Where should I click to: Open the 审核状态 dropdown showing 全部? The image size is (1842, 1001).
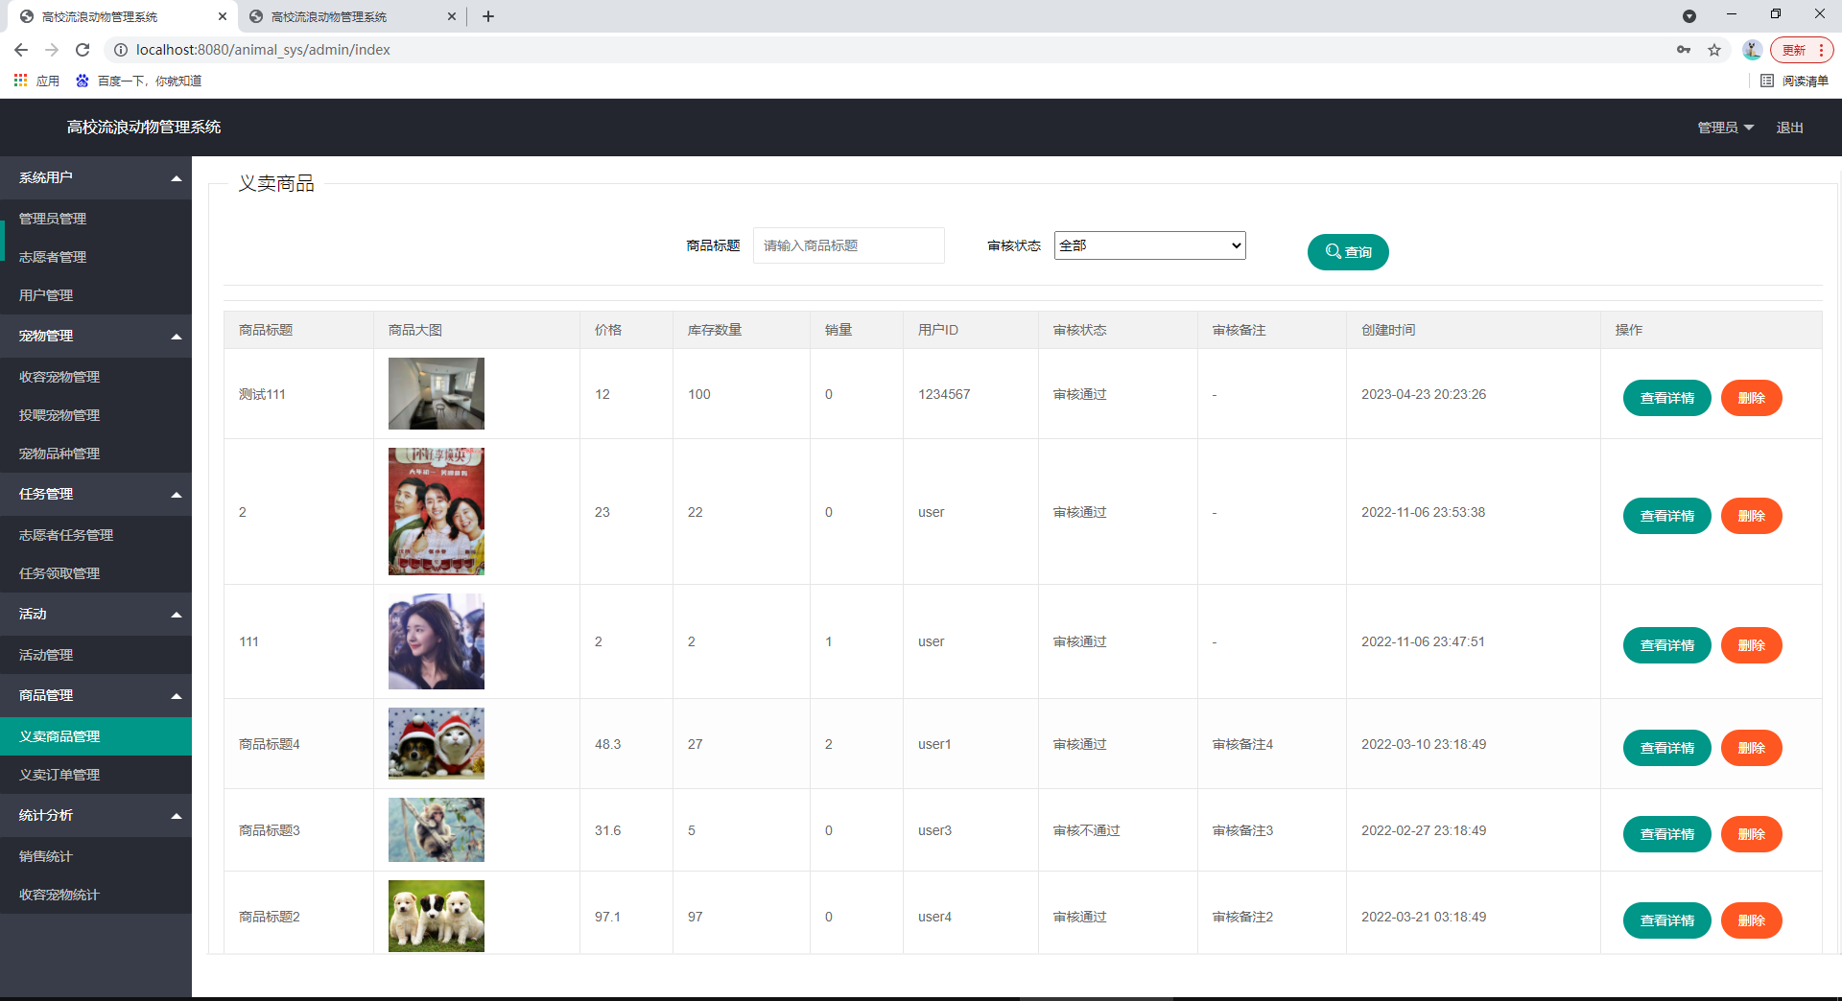click(1149, 245)
